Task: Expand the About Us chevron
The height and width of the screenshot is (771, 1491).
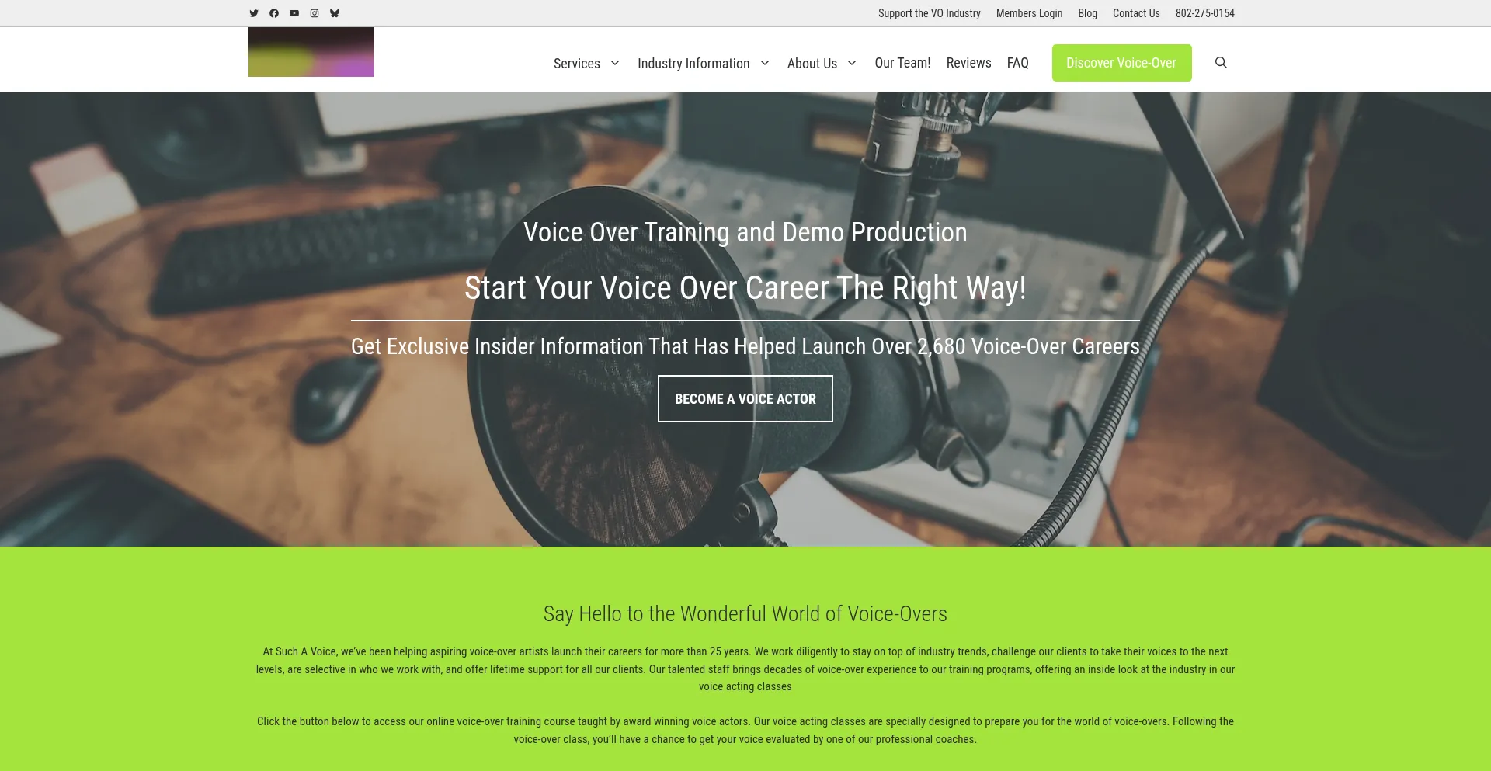Action: pyautogui.click(x=852, y=63)
